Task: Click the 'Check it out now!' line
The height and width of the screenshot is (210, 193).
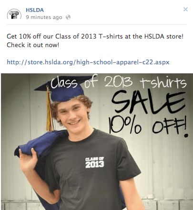Action: [x=33, y=45]
